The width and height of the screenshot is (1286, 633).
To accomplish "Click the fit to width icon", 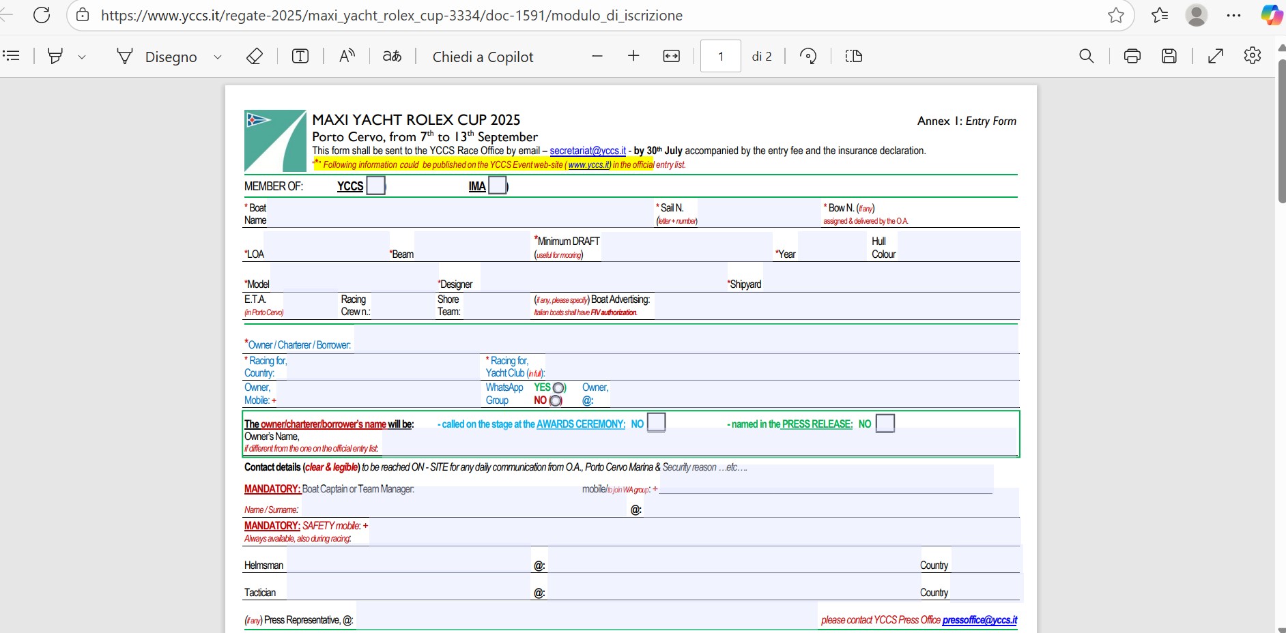I will click(672, 57).
